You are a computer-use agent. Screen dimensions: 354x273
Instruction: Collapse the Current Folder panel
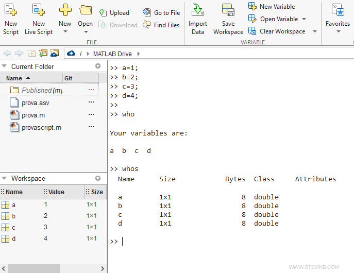[x=5, y=66]
